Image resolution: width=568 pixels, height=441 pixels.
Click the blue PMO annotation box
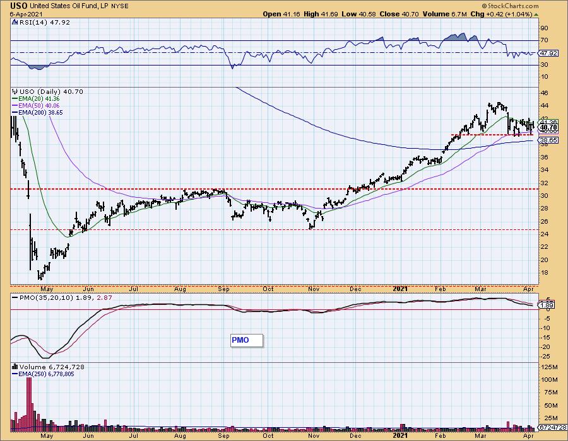point(247,340)
